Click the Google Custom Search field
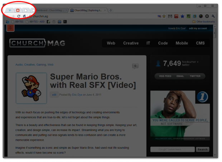This screenshot has height=162, width=222. [x=173, y=149]
